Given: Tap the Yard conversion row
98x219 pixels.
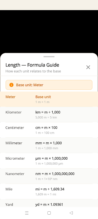Looking at the screenshot, I should point(49,203).
